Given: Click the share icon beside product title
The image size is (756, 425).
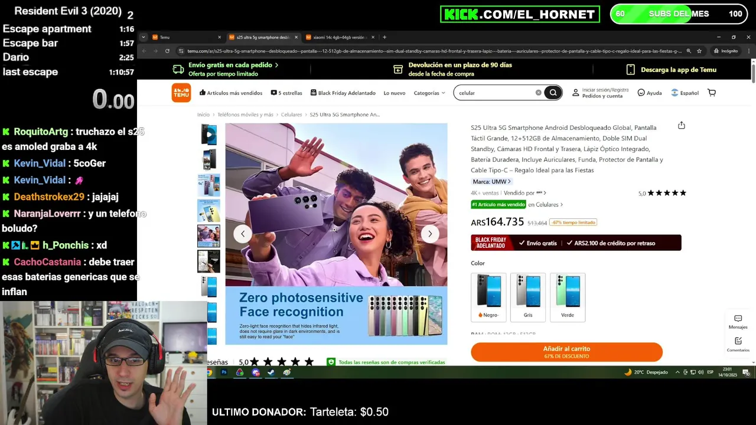Looking at the screenshot, I should coord(681,125).
